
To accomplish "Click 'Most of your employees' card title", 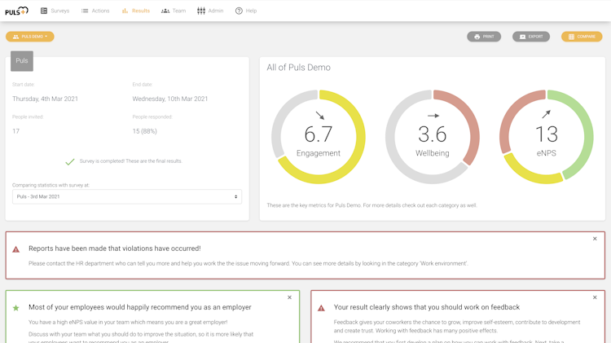I will coord(140,307).
